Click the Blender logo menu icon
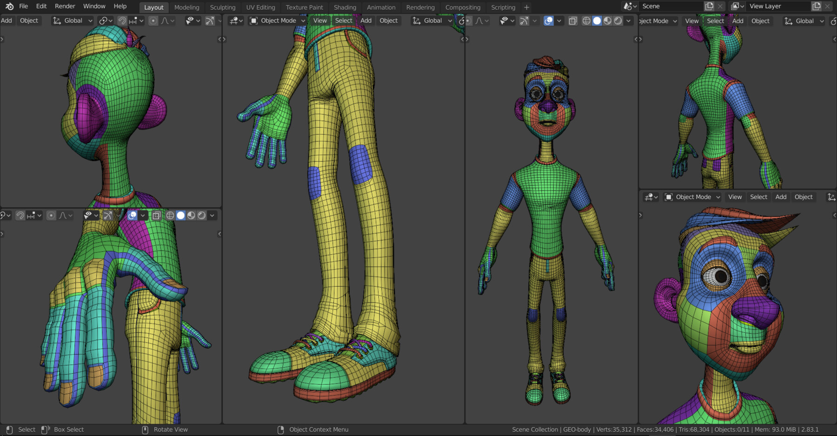 (x=9, y=7)
